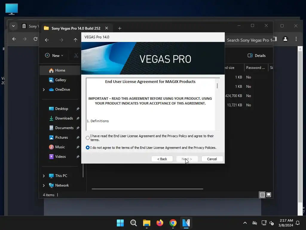Unpin Pictures using its pin icon
Viewport: 306px width, 230px height.
(x=78, y=137)
